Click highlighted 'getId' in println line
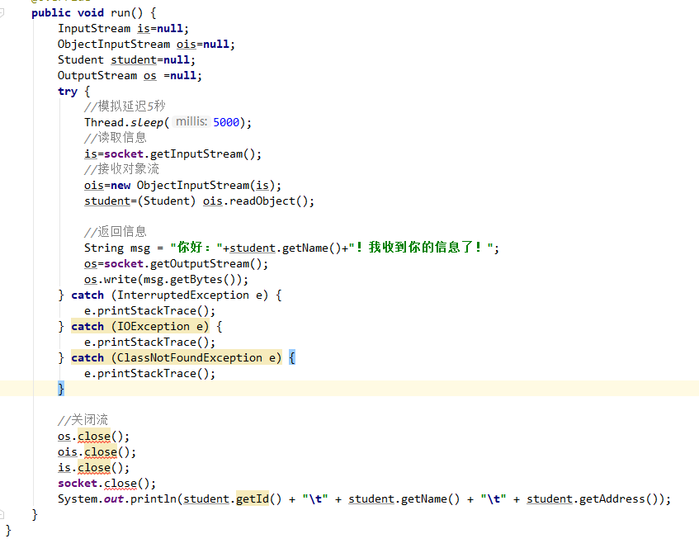This screenshot has height=548, width=699. click(253, 498)
